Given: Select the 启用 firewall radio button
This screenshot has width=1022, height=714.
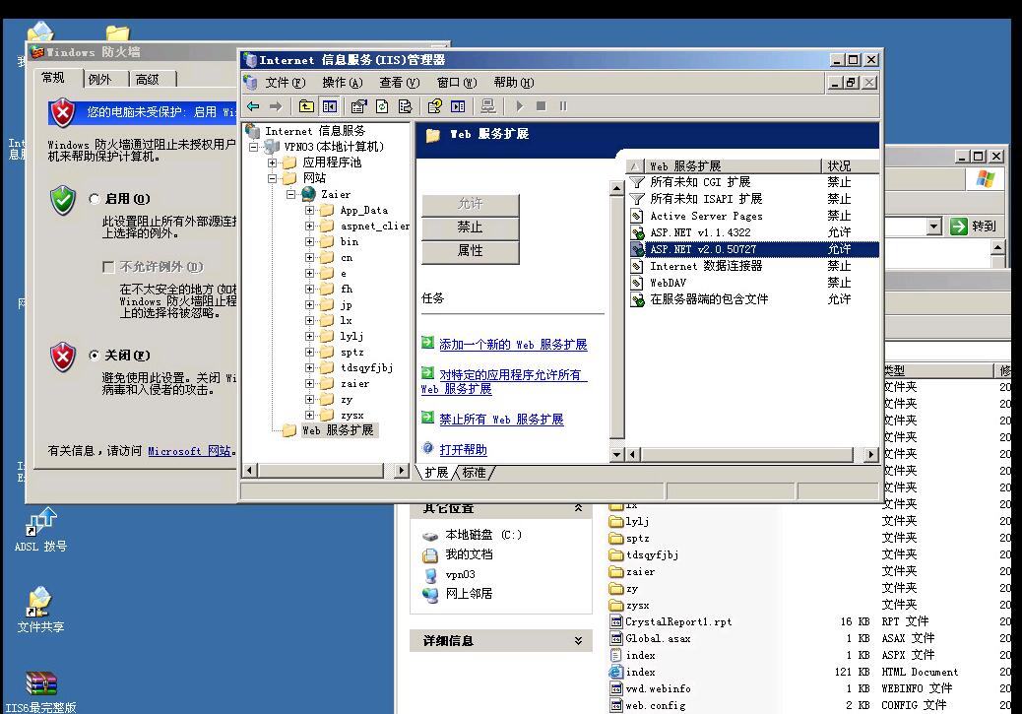Looking at the screenshot, I should tap(95, 199).
